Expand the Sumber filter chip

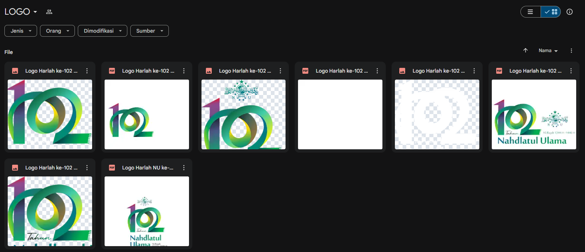coord(149,31)
